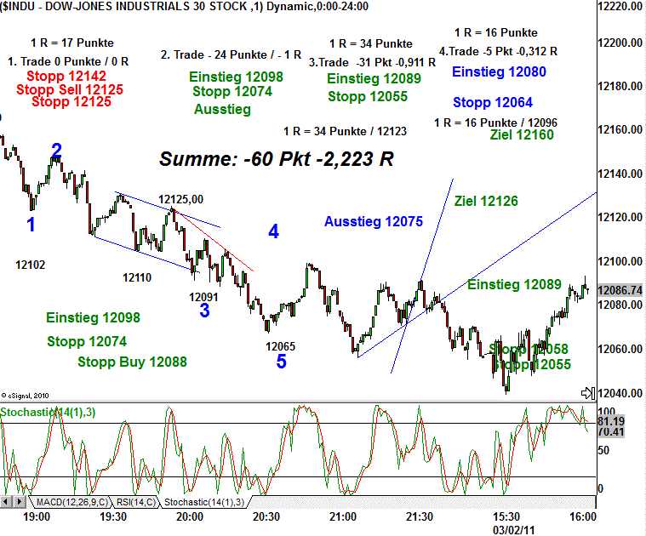Select the Summe -60 Pkt annotation
This screenshot has height=536, width=646.
pos(276,159)
